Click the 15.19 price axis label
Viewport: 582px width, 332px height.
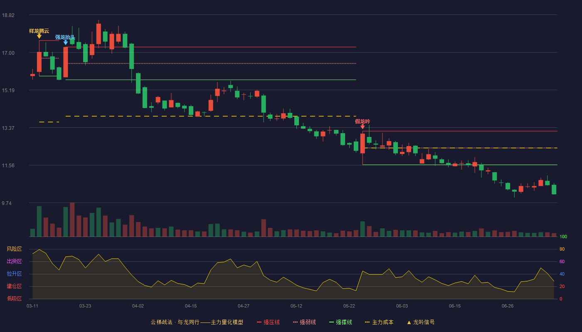point(8,90)
